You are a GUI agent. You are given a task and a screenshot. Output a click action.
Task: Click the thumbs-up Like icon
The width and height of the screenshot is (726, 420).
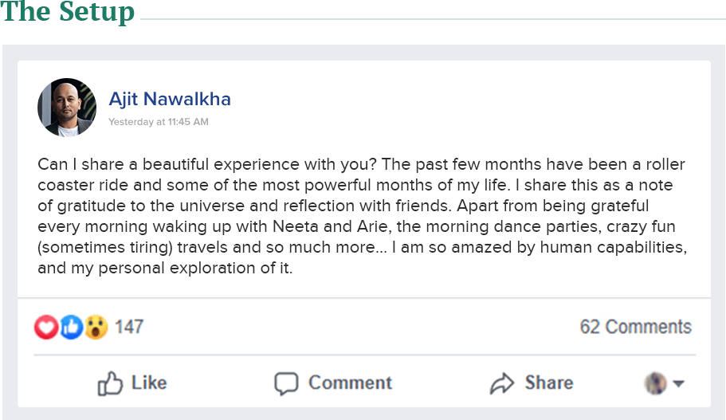[x=110, y=383]
